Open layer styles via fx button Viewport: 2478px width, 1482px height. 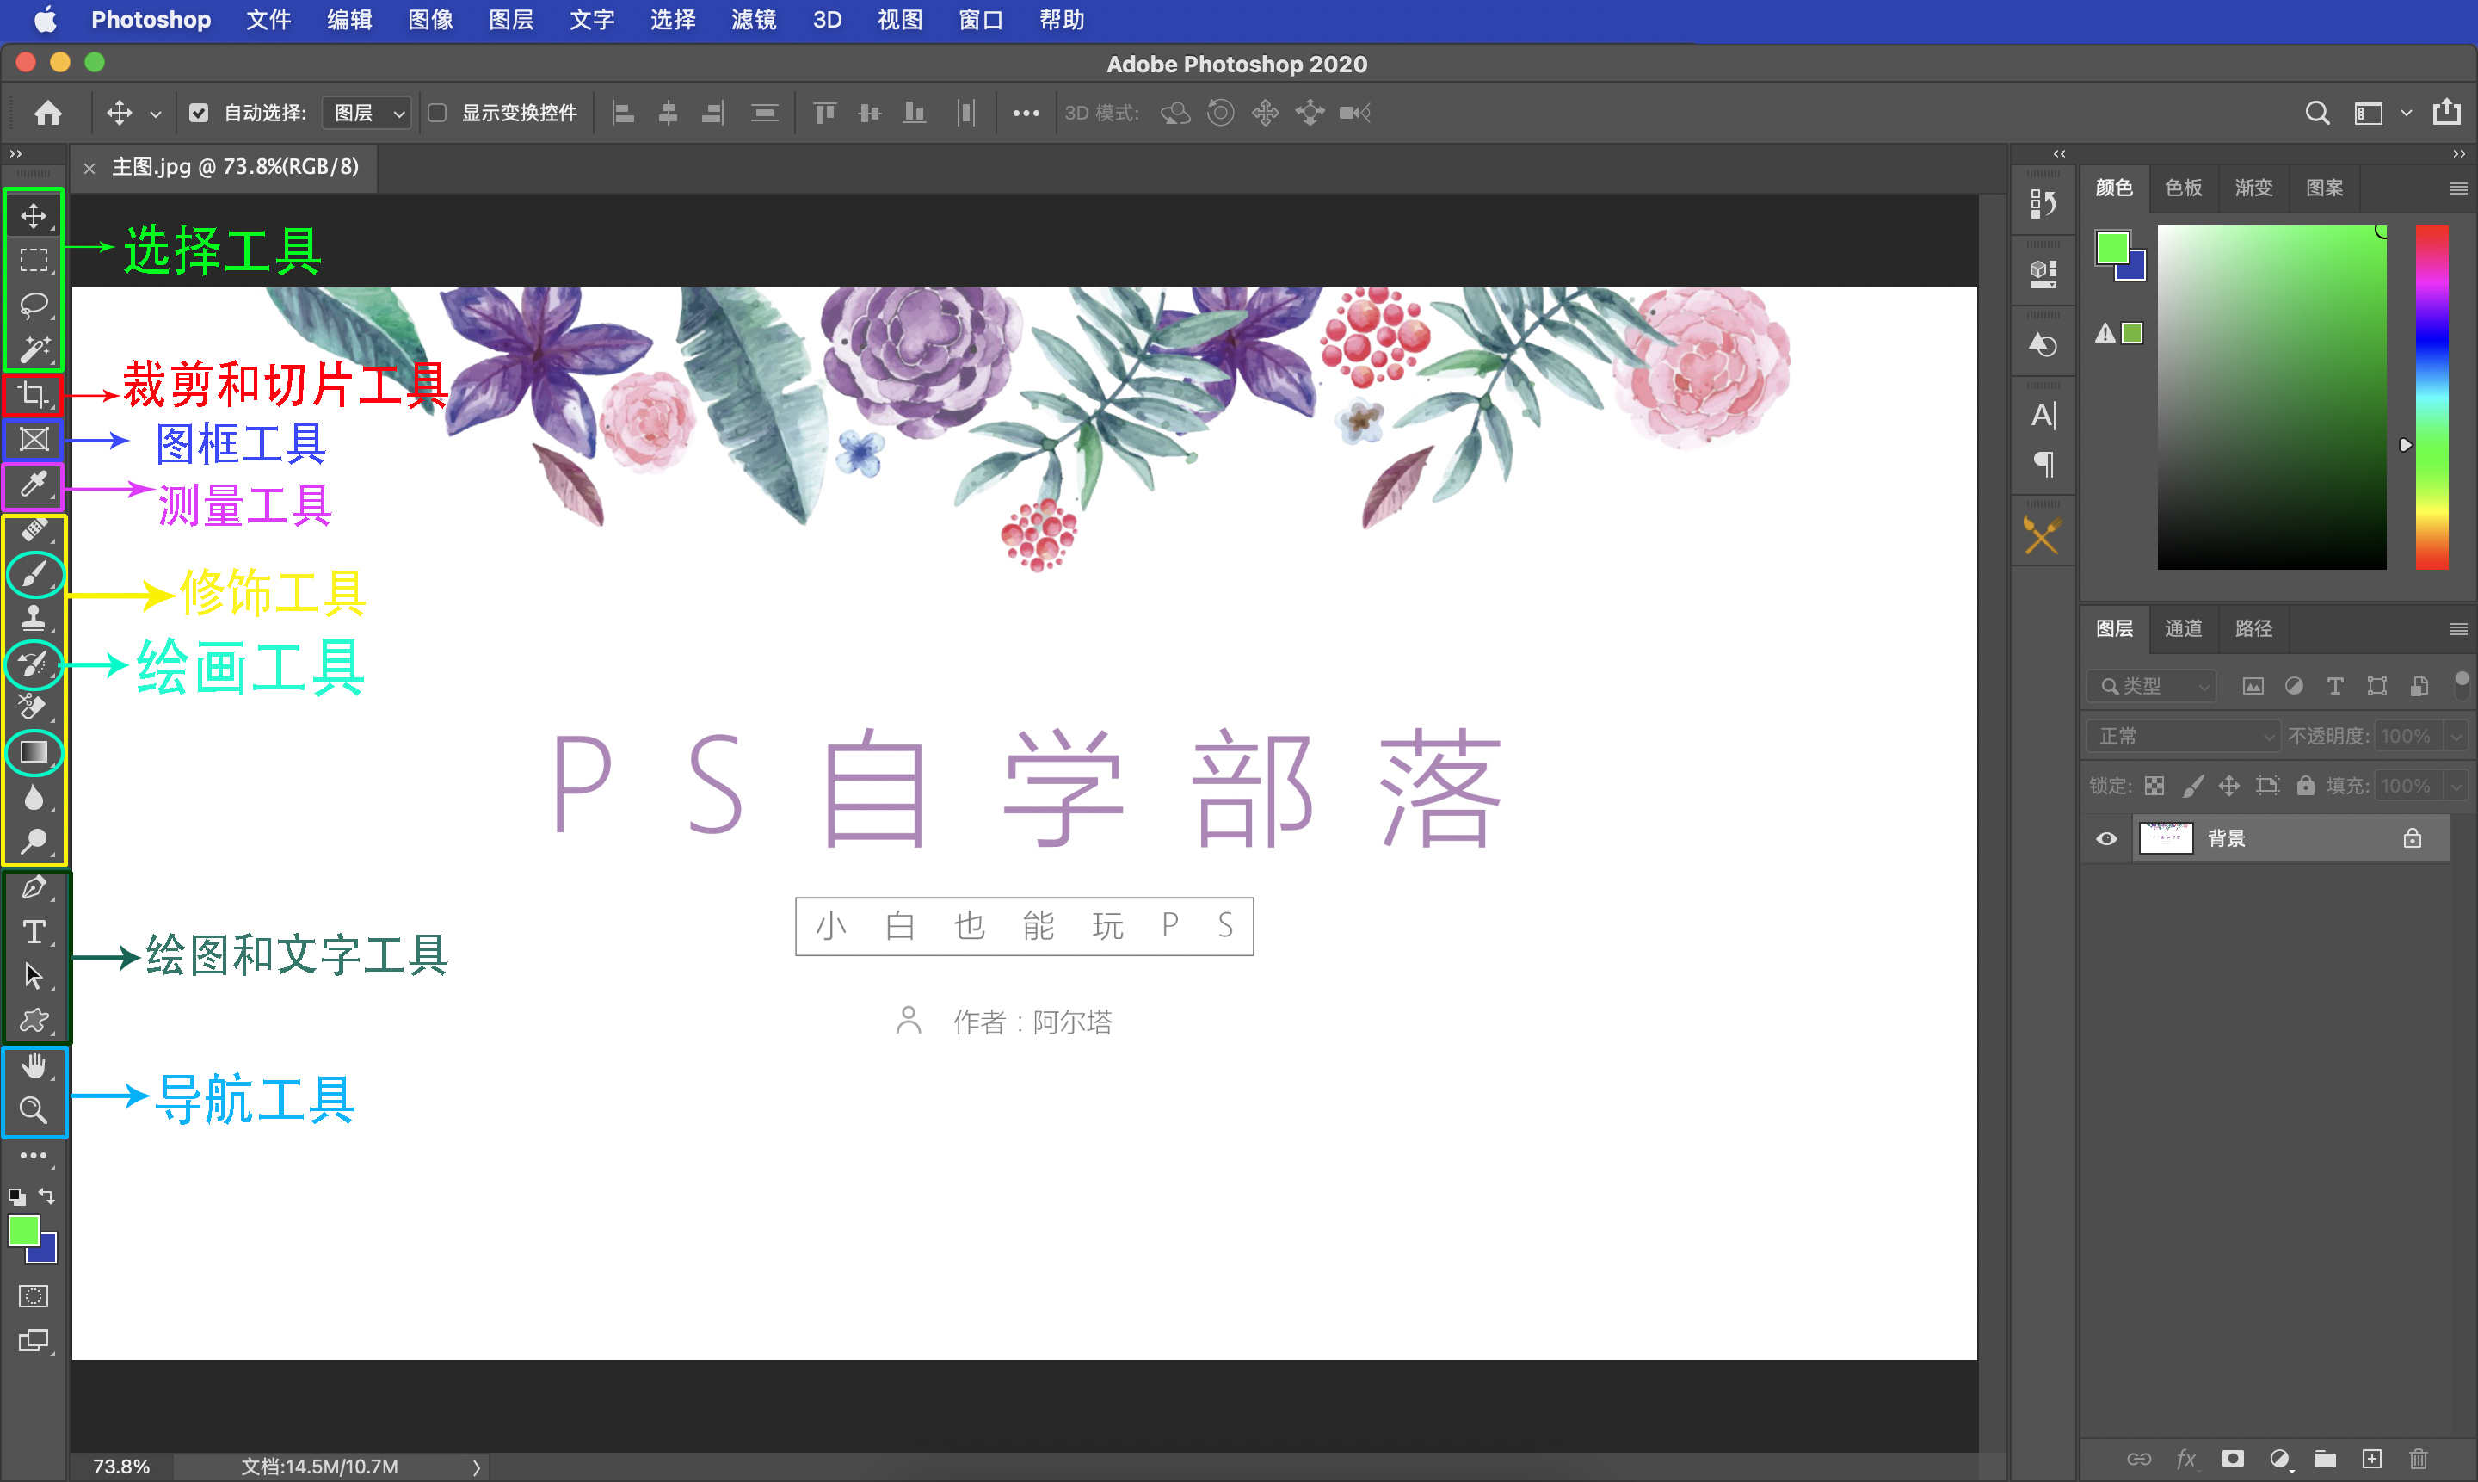pyautogui.click(x=2187, y=1458)
